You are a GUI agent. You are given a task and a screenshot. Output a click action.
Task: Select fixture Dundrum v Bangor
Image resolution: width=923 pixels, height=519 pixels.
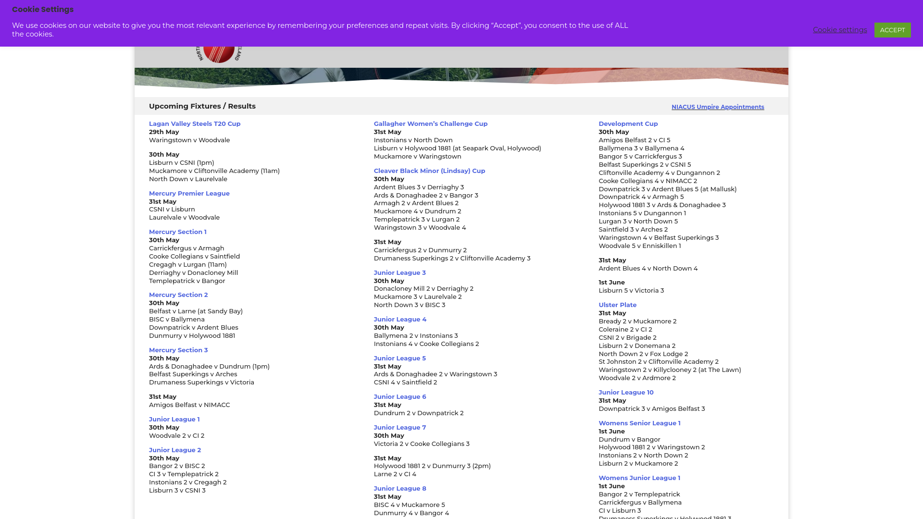630,439
